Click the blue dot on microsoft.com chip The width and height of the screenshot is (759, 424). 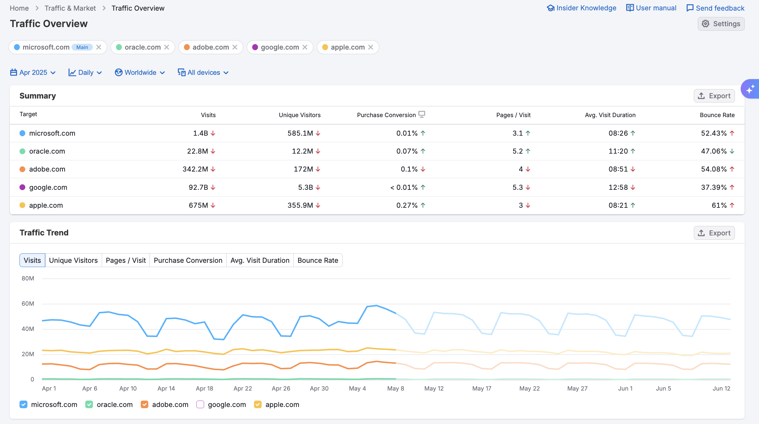(x=17, y=47)
